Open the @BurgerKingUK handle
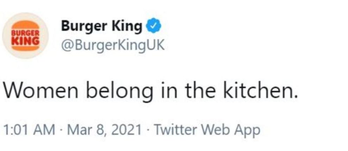This screenshot has height=151, width=348. pos(113,46)
